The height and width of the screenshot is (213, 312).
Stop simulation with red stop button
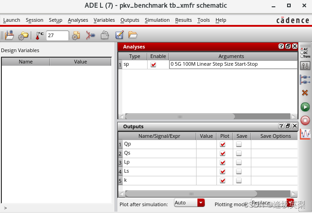[x=305, y=121]
